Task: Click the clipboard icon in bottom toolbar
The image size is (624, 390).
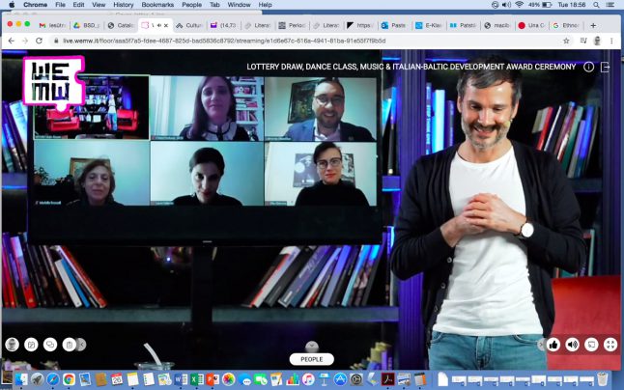Action: 68,344
